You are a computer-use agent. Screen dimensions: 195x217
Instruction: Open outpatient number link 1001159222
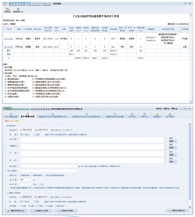click(x=8, y=39)
